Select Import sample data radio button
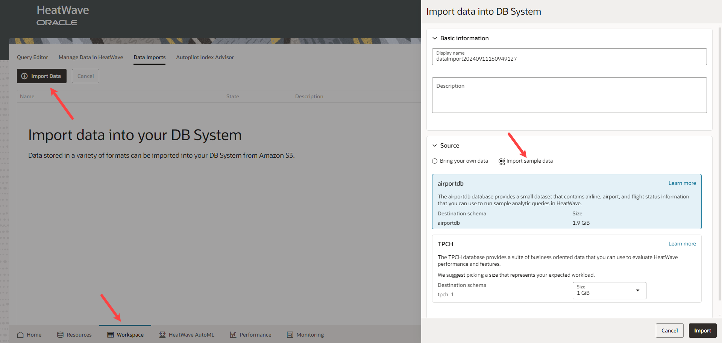The height and width of the screenshot is (343, 722). 501,161
